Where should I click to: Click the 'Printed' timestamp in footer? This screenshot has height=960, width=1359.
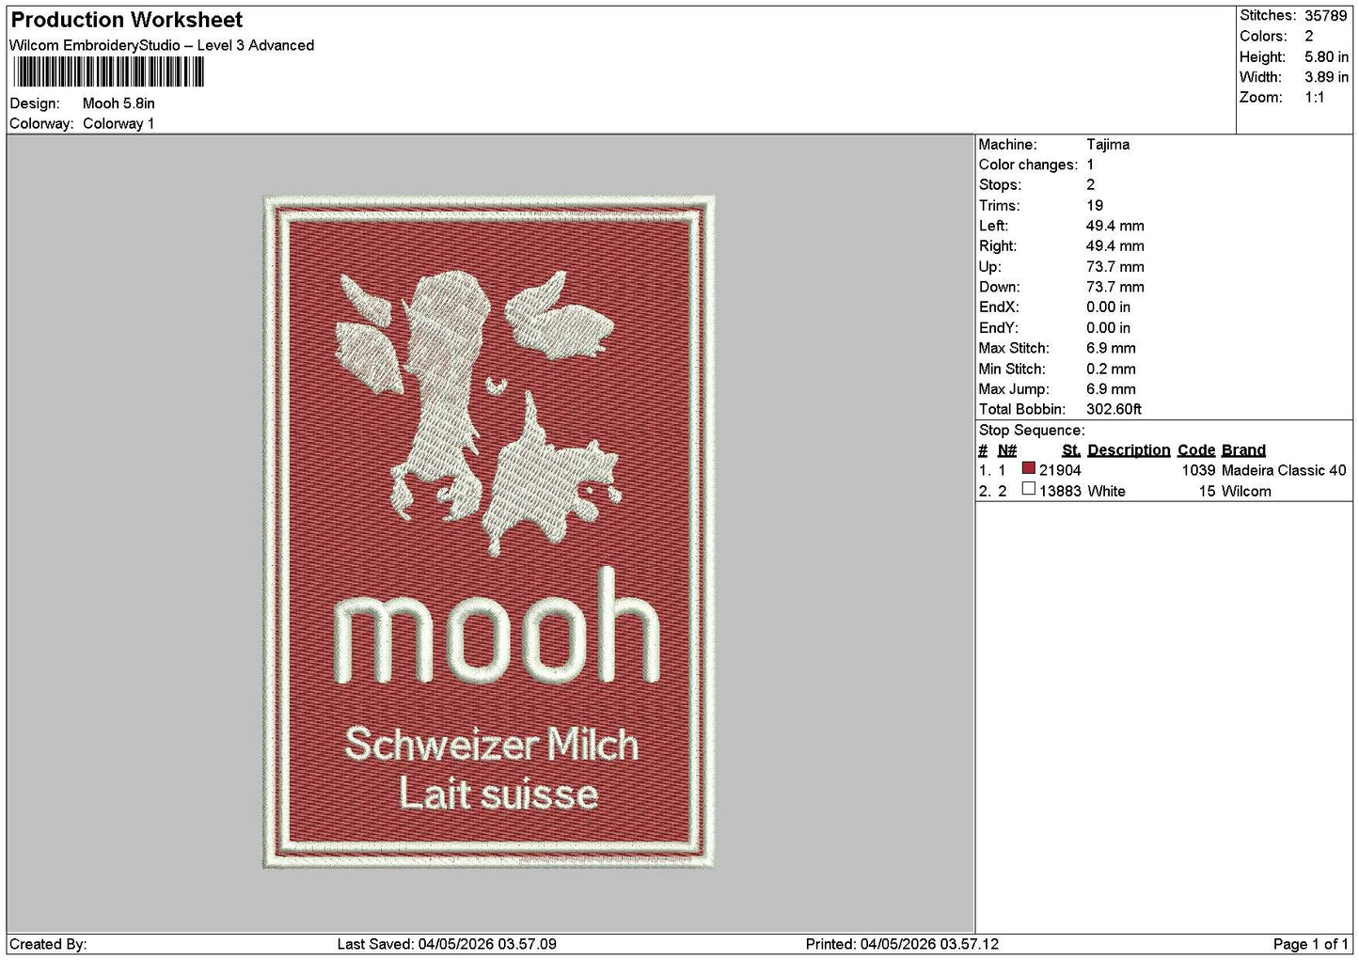point(902,944)
